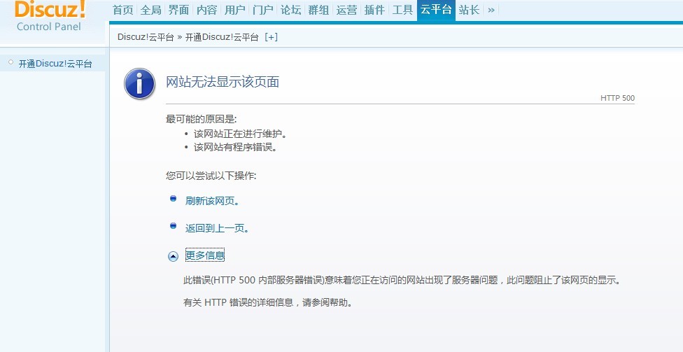Screen dimensions: 683x352
Task: Click the HTTP 500 内部服务器错误 explanation text
Action: pos(402,280)
